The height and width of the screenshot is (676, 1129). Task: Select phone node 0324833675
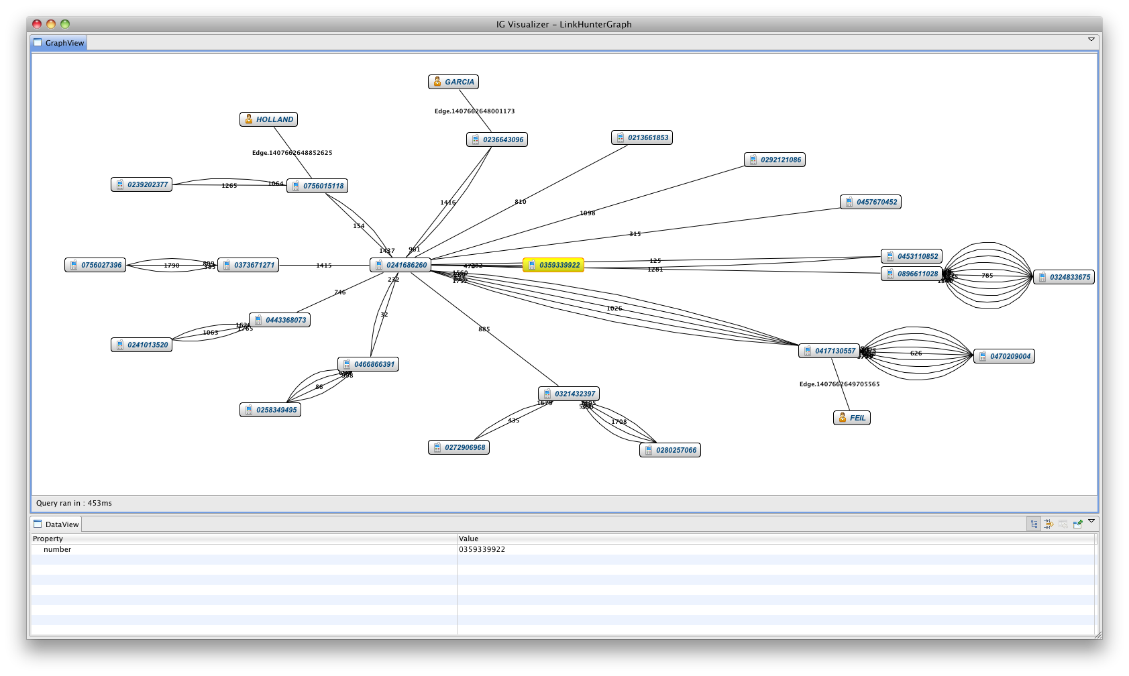[x=1064, y=277]
